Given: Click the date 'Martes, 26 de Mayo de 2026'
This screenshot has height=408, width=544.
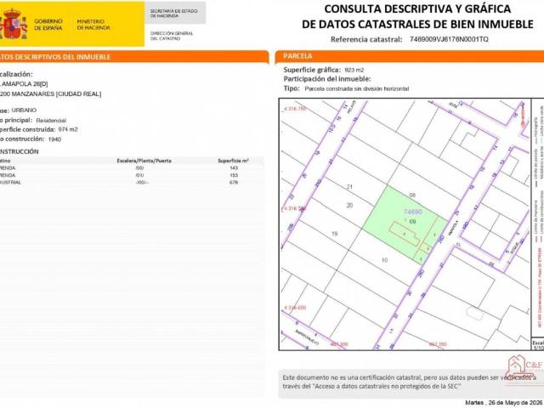Looking at the screenshot, I should (504, 403).
